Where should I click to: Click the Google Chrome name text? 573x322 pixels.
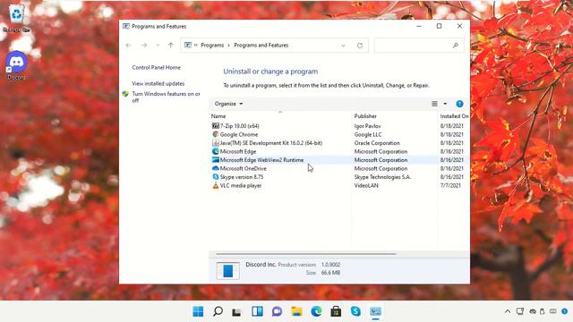click(x=239, y=134)
